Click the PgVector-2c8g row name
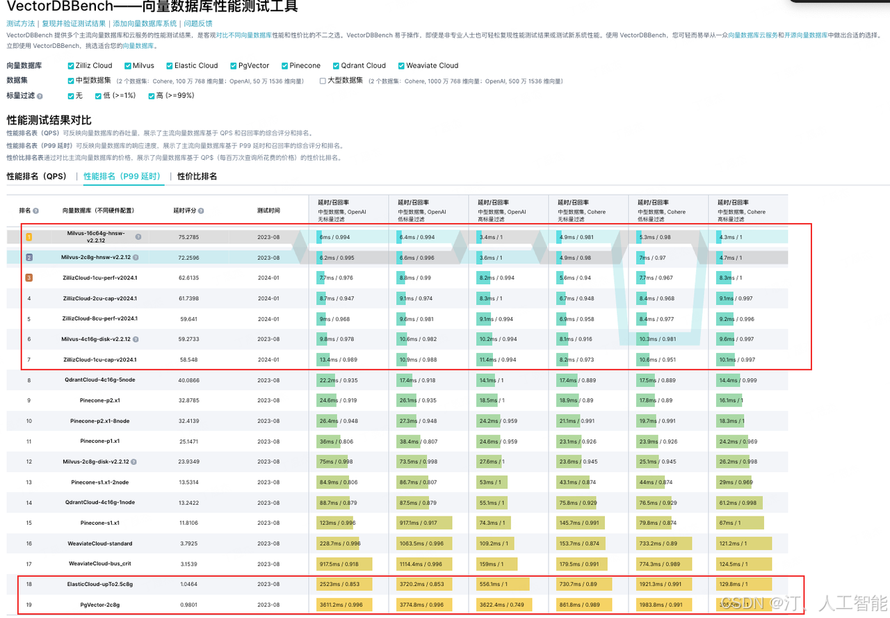 tap(99, 605)
